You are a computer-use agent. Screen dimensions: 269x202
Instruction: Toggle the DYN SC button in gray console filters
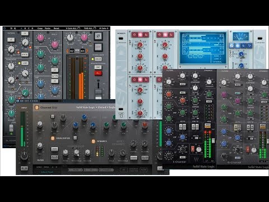pyautogui.click(x=25, y=54)
